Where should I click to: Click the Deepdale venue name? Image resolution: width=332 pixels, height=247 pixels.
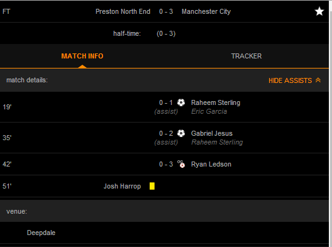pyautogui.click(x=41, y=233)
